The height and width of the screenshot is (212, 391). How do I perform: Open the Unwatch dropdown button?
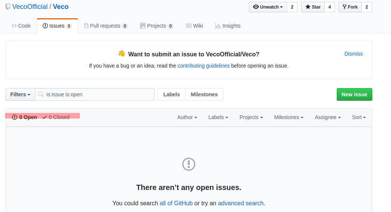[268, 7]
